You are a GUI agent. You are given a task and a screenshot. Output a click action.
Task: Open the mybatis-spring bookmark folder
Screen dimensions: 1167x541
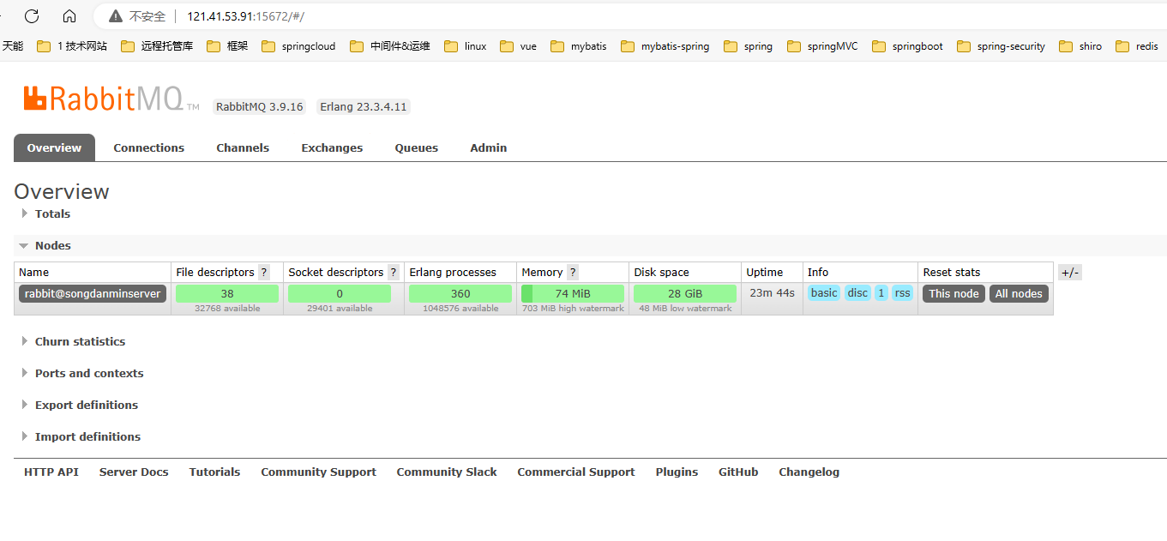click(665, 46)
